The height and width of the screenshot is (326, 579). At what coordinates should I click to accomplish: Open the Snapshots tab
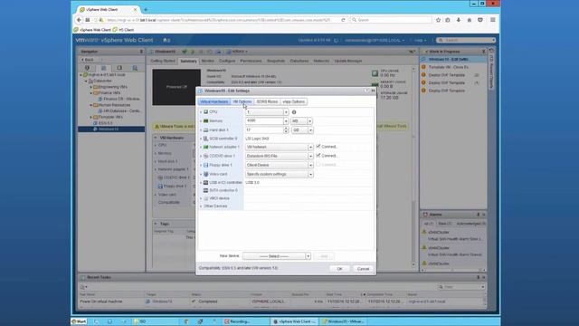pos(276,61)
